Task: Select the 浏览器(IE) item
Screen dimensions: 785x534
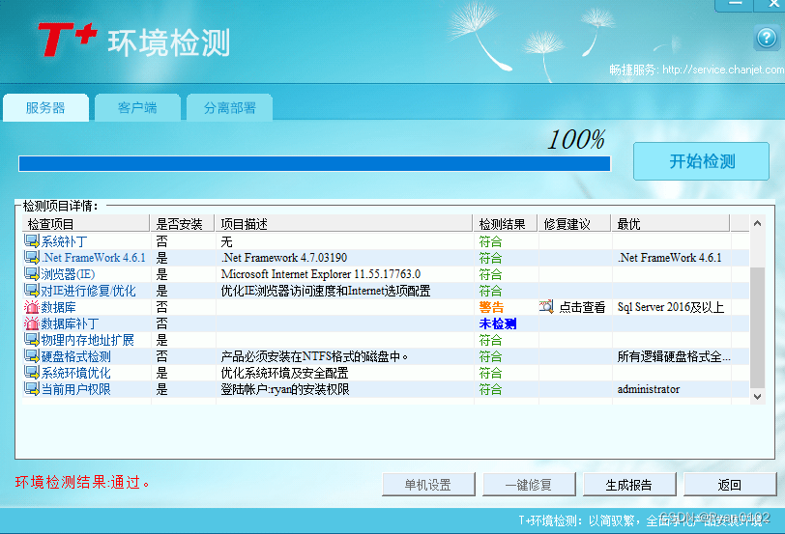Action: point(68,274)
